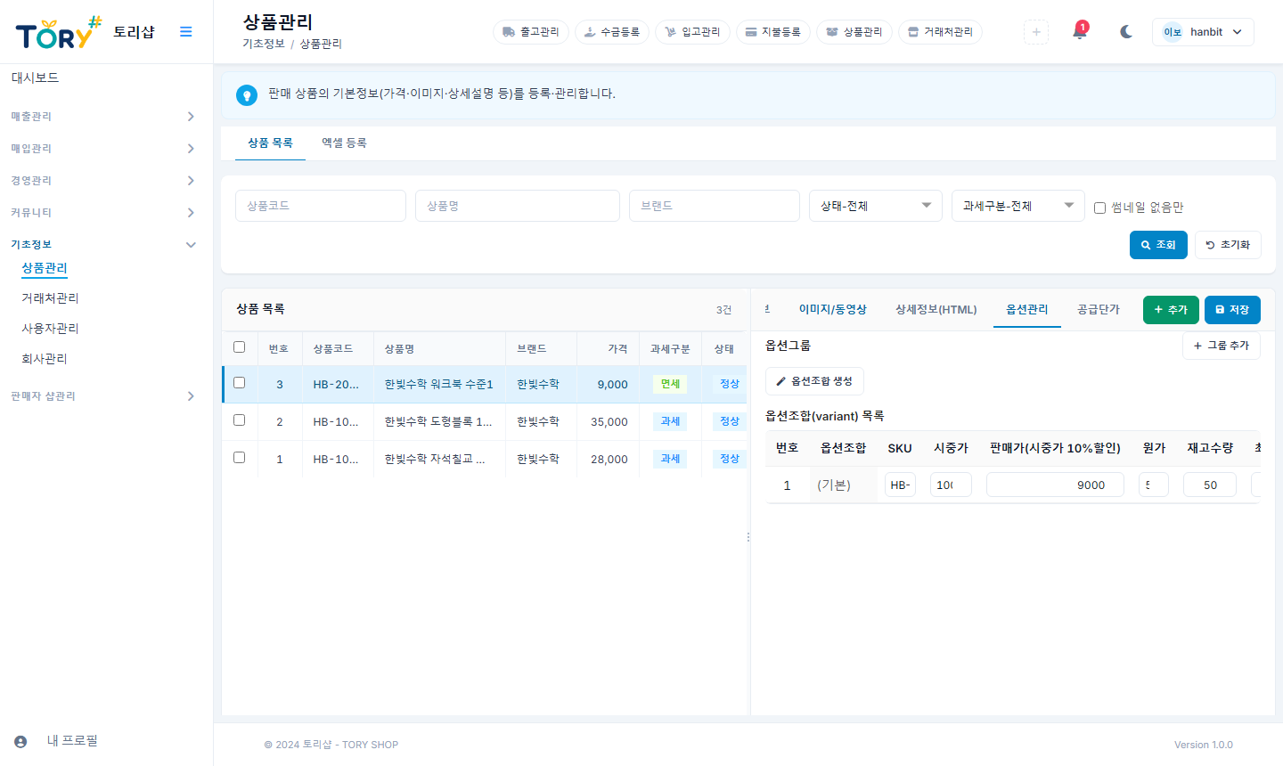Click the 이보 user avatar badge
Viewport: 1283px width, 766px height.
click(x=1173, y=32)
